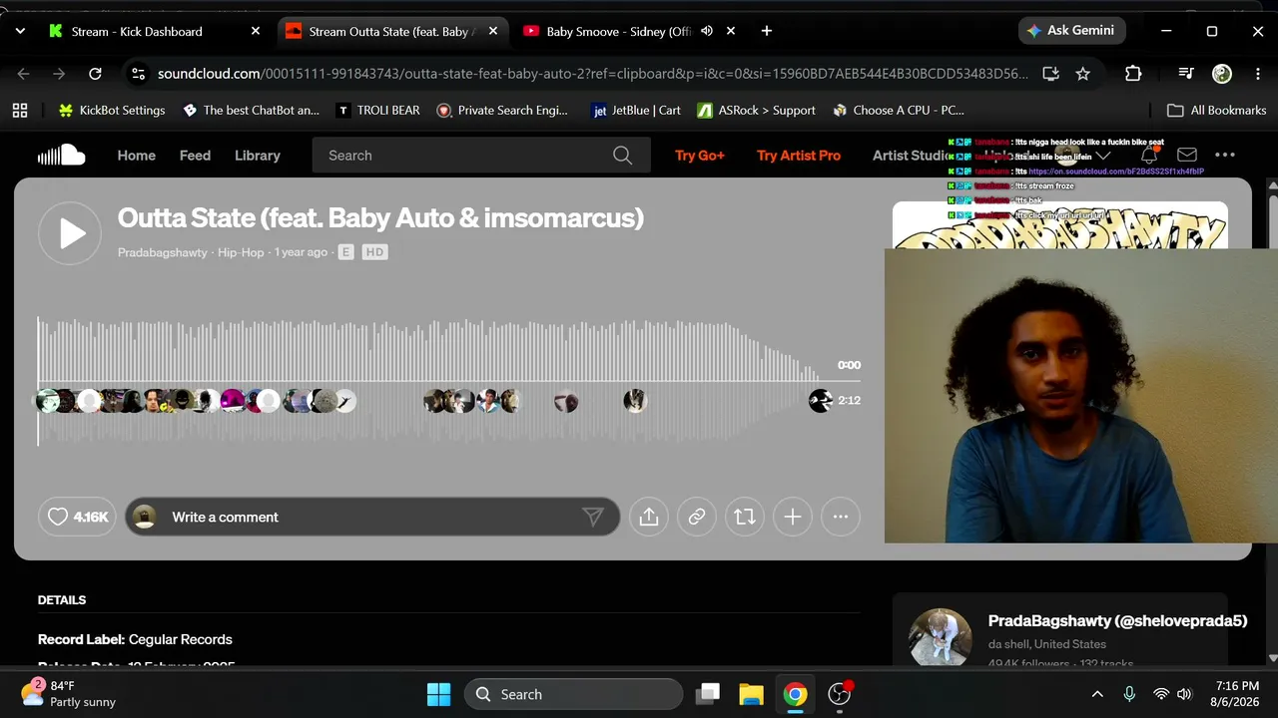1278x718 pixels.
Task: Open PradaBagshawty profile avatar thumbnail
Action: click(941, 637)
